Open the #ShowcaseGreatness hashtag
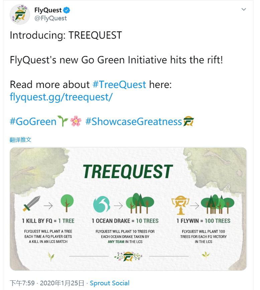260x290 pixels. pos(134,122)
